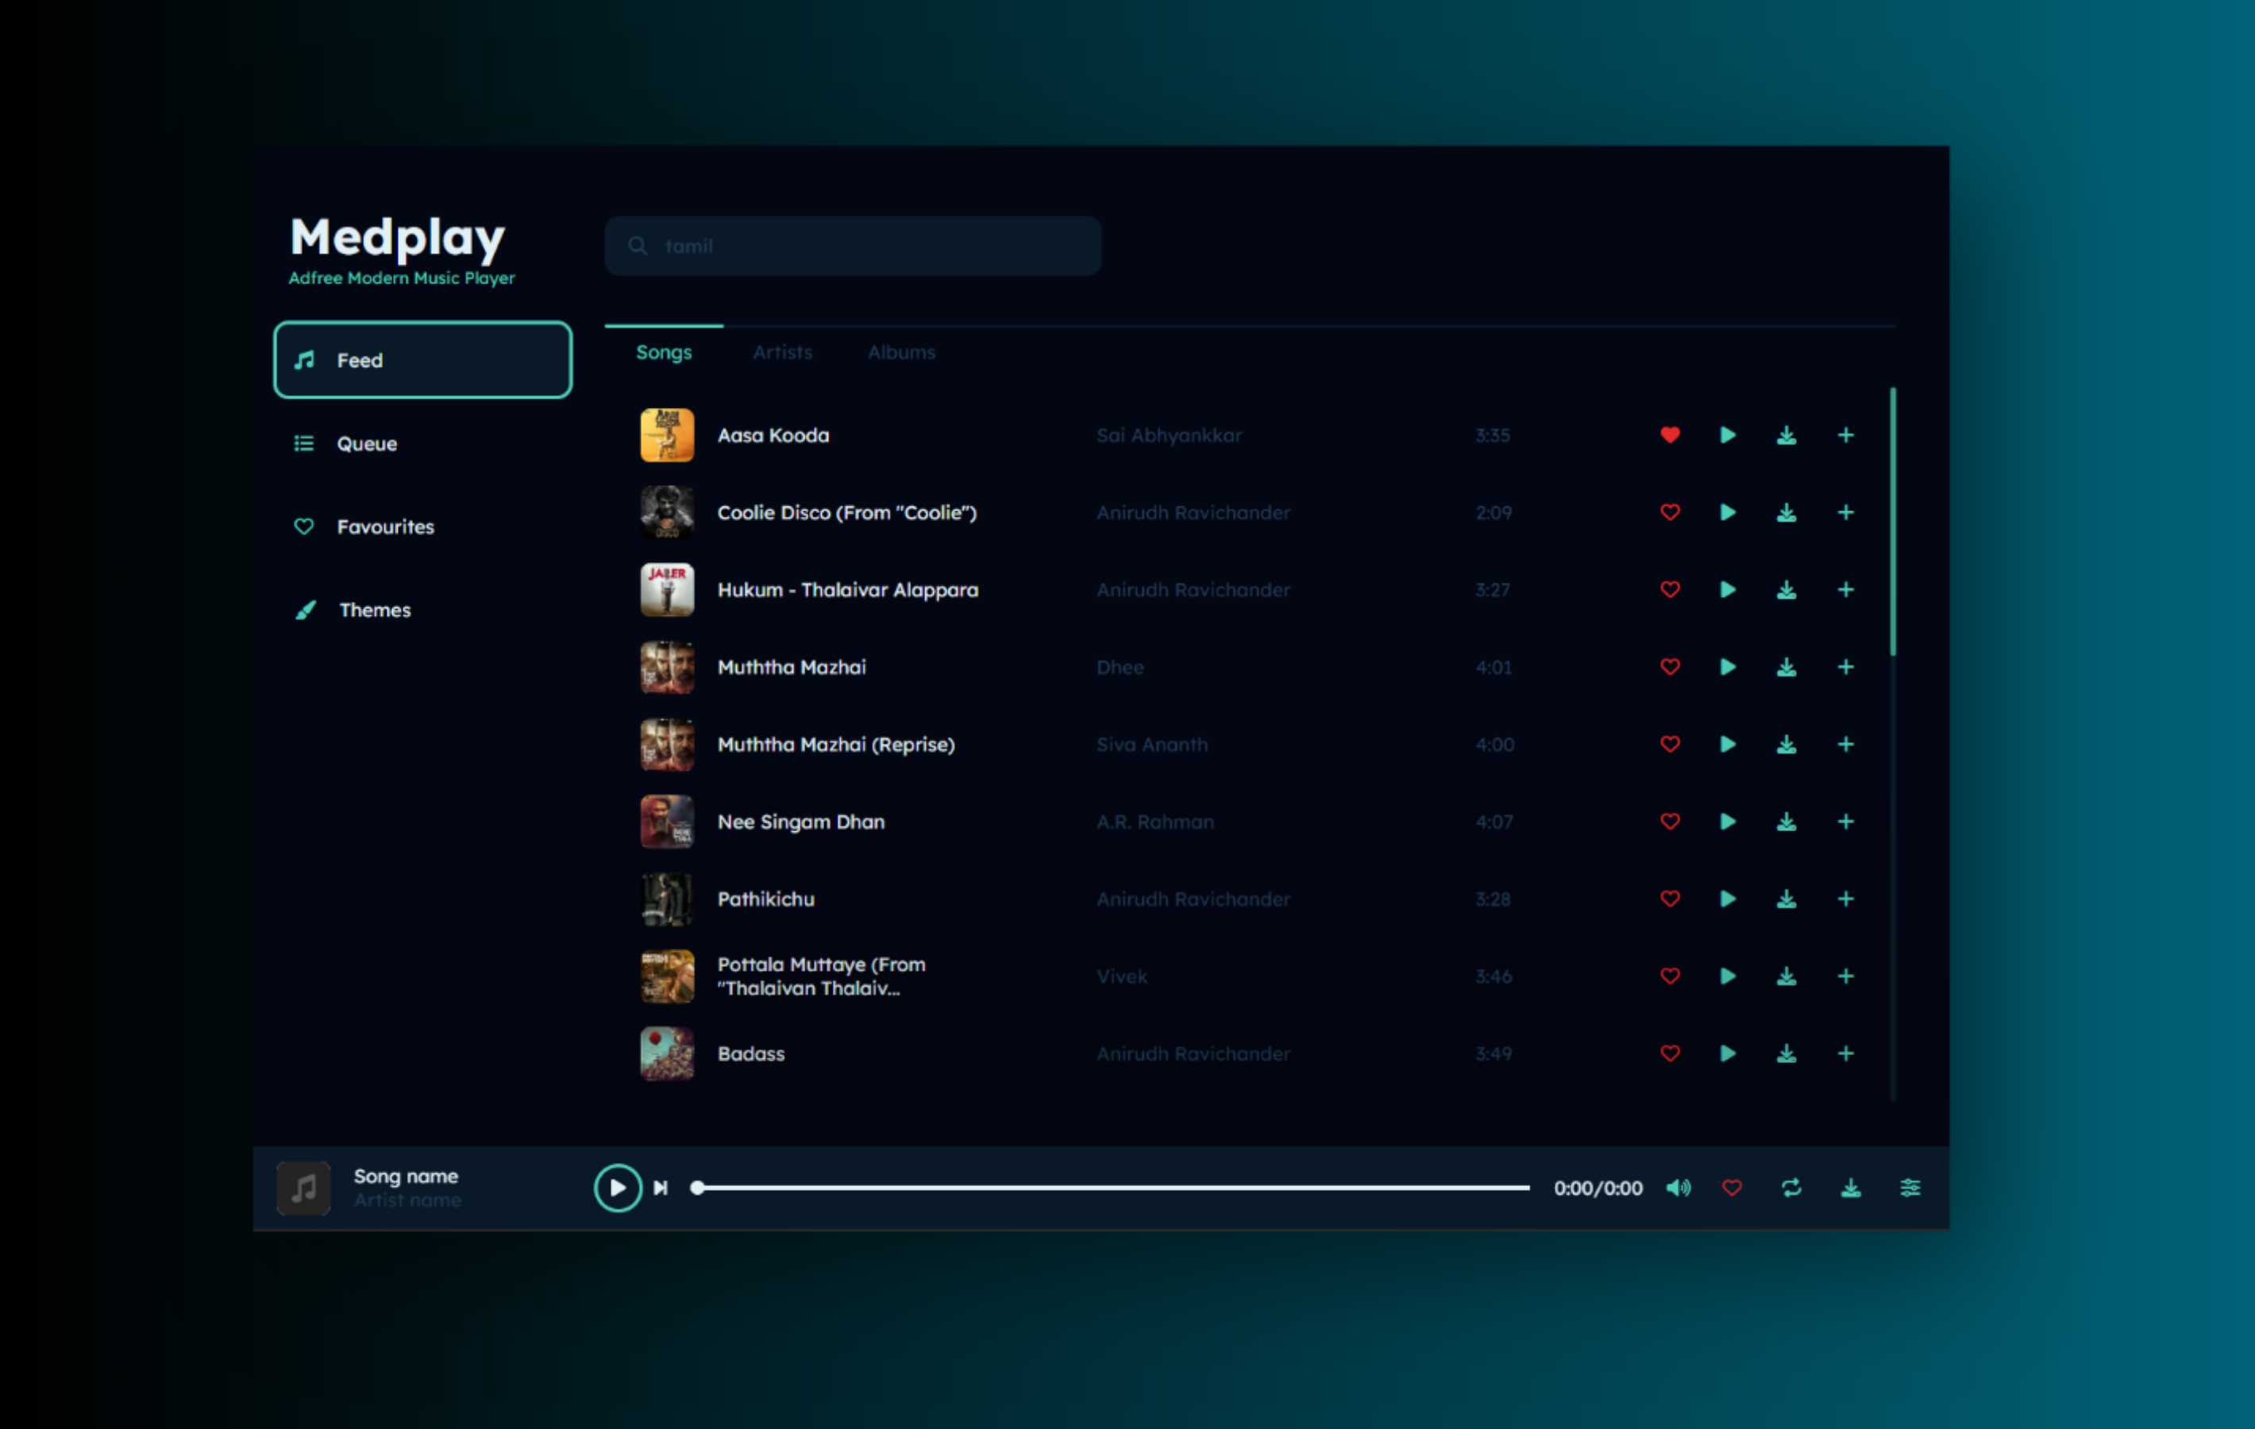Image resolution: width=2255 pixels, height=1429 pixels.
Task: Favourite the current track in player bar
Action: point(1732,1188)
